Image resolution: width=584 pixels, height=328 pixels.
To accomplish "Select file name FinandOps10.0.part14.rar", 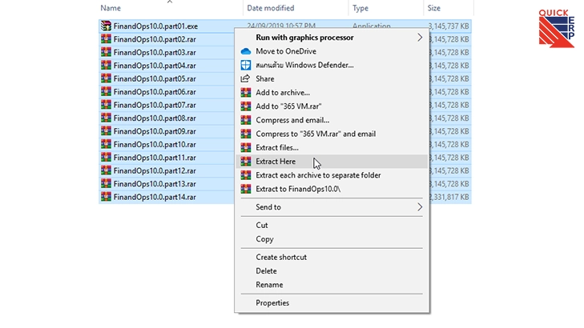I will tap(155, 197).
